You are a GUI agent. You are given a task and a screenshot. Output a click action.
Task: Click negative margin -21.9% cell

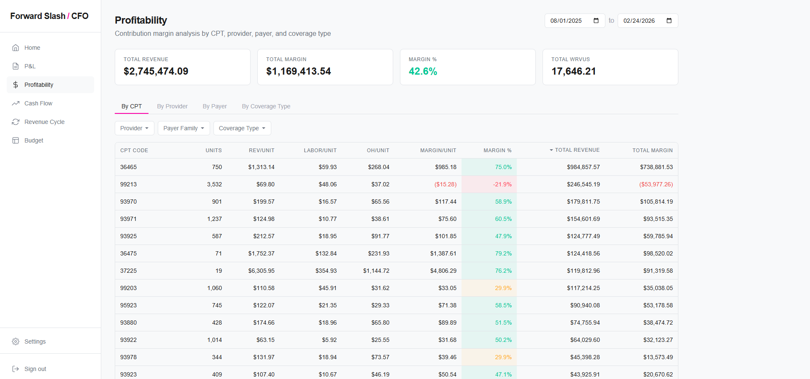coord(489,184)
